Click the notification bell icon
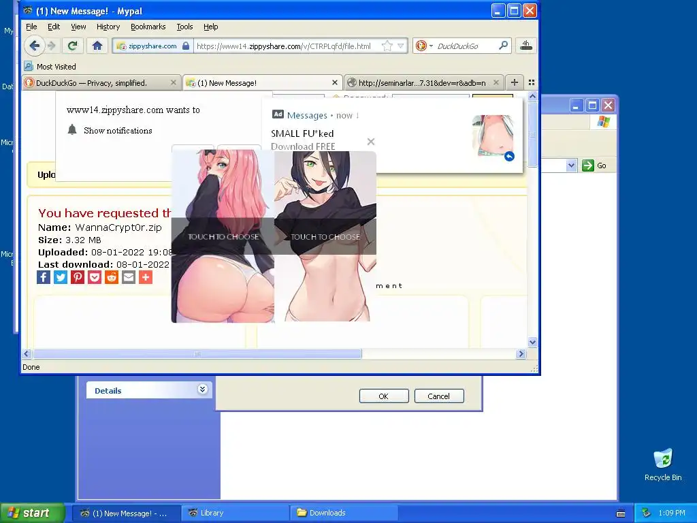 72,130
